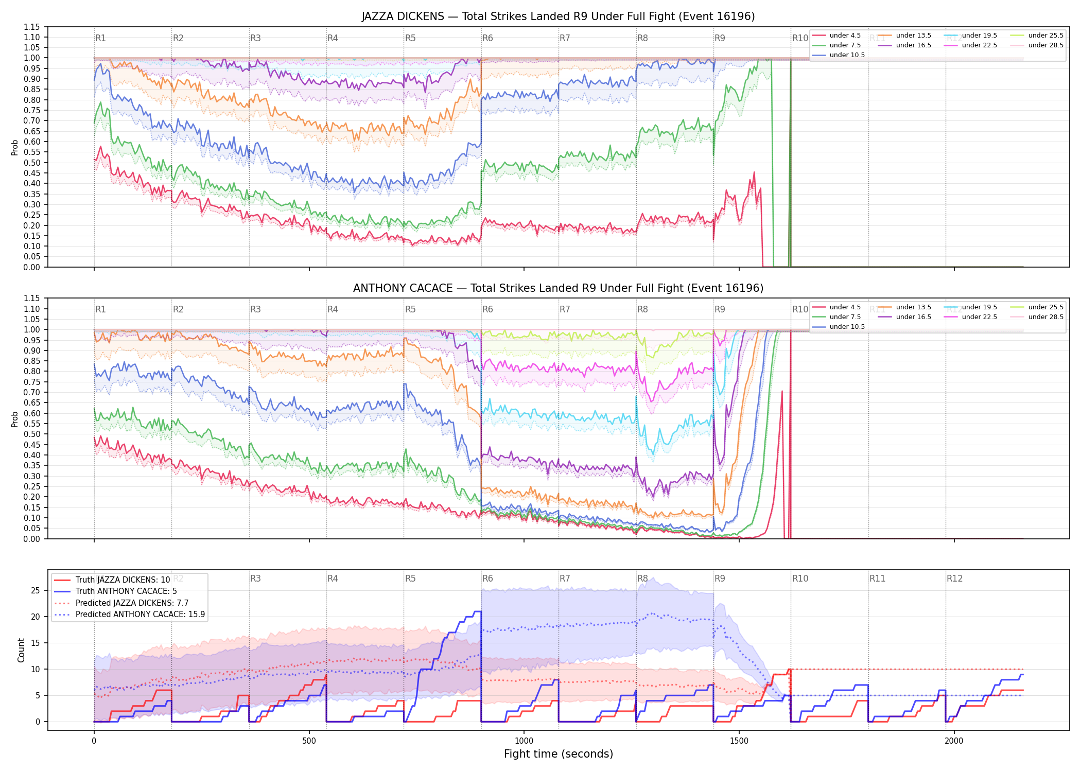
Task: Click the 'Prob' y-axis label of top chart
Action: click(15, 148)
